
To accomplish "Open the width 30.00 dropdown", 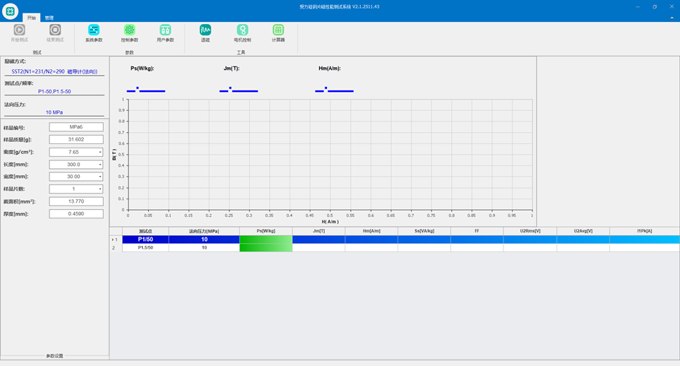I will click(100, 177).
